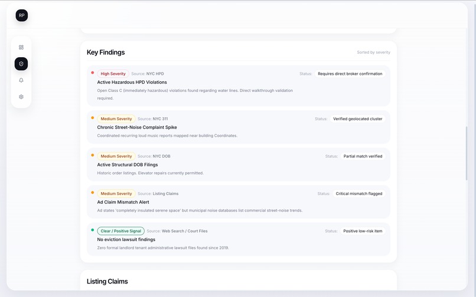
Task: Open settings gear icon in sidebar
Action: pos(21,97)
